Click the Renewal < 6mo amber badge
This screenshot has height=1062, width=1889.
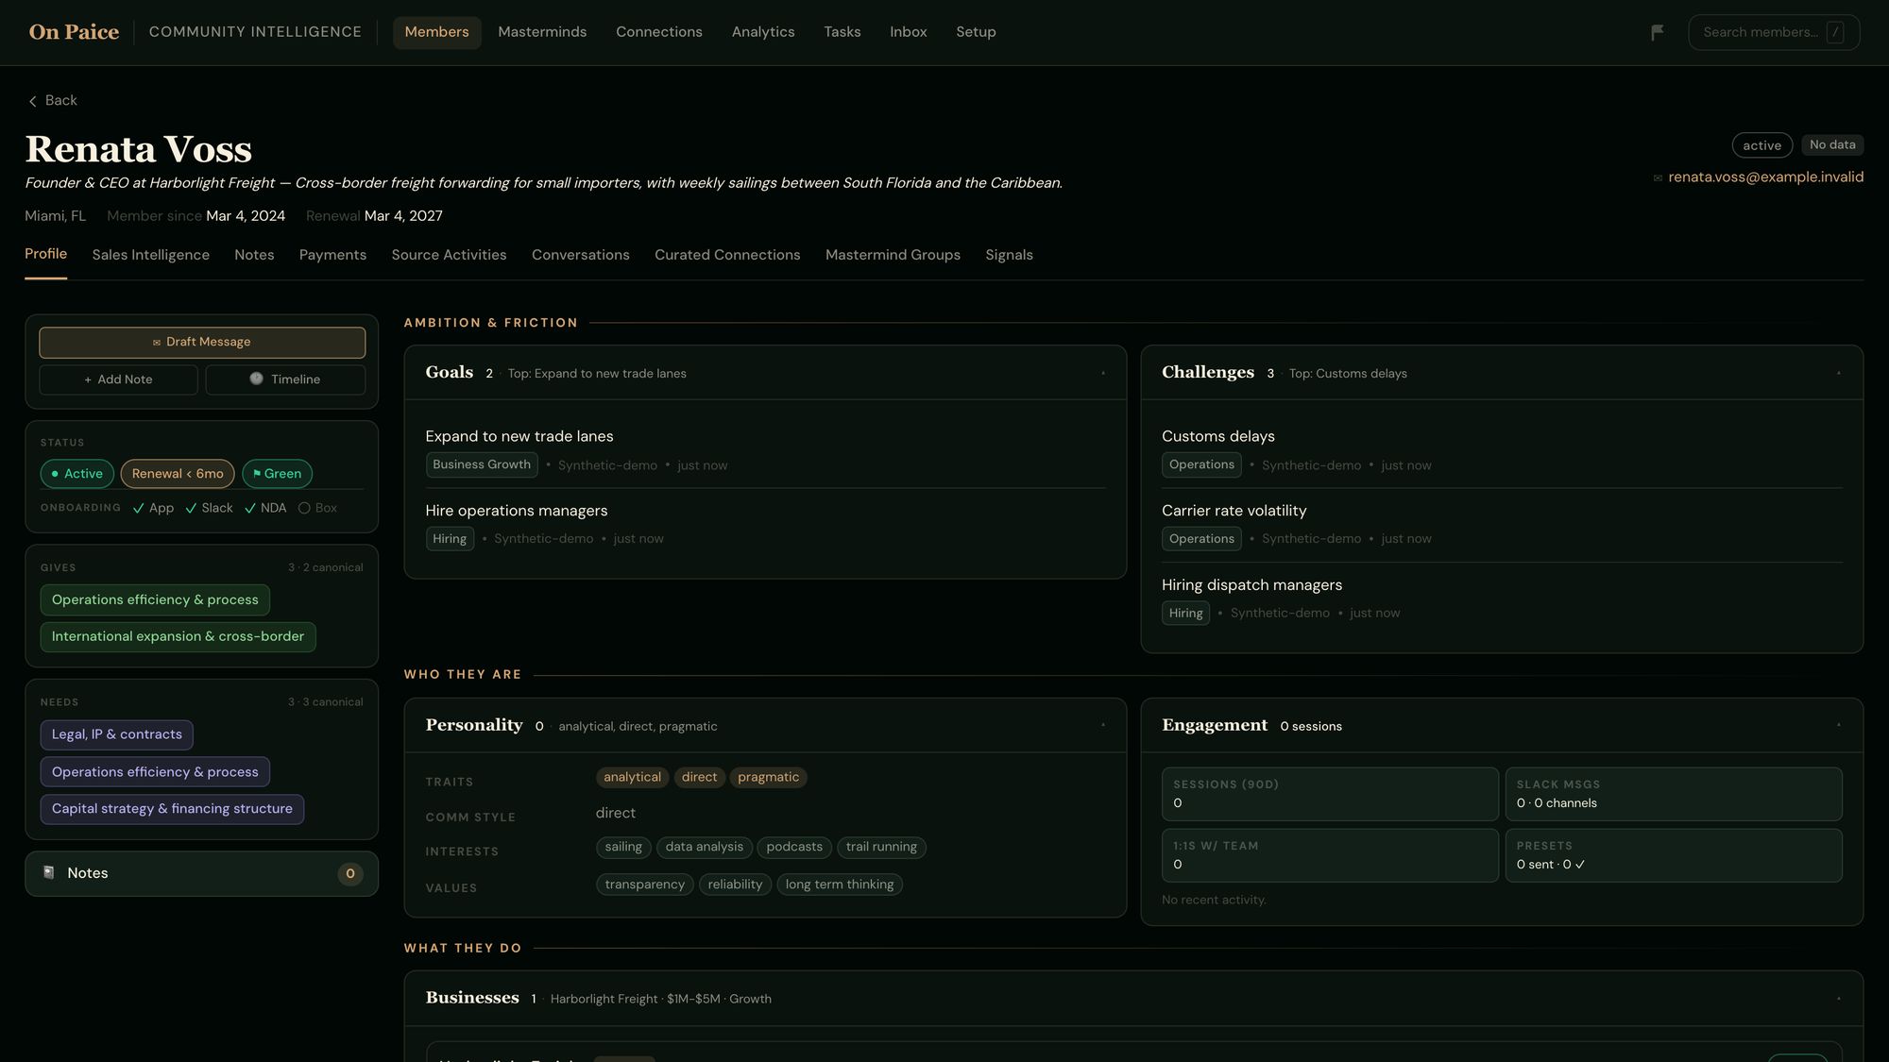tap(178, 473)
